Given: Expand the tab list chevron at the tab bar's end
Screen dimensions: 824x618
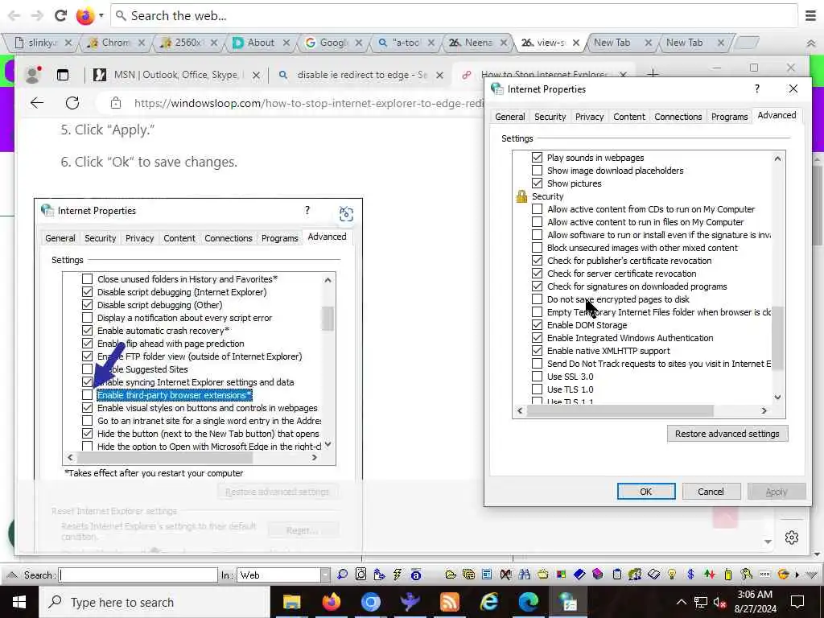Looking at the screenshot, I should [x=811, y=43].
